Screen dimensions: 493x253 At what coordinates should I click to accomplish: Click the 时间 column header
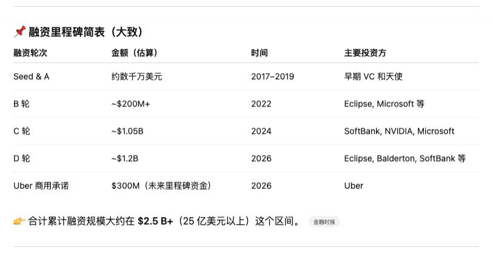tap(260, 53)
